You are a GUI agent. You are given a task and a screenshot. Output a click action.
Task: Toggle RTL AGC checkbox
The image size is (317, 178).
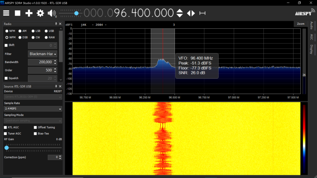click(x=6, y=128)
